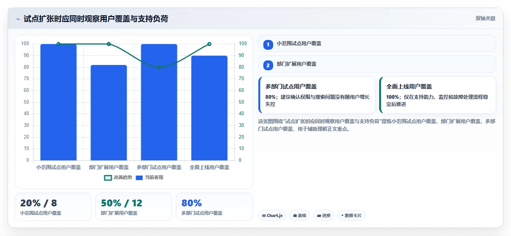Click the lightning icon beside the card title

click(18, 19)
